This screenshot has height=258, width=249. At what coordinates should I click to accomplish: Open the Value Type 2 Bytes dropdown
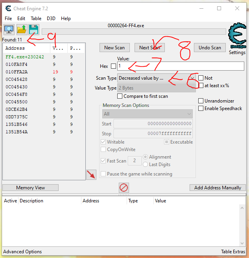(157, 88)
